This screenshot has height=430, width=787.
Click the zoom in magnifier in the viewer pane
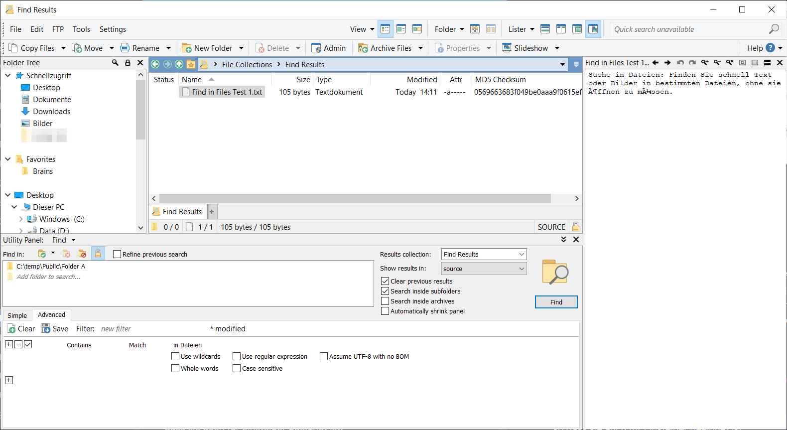pos(704,63)
